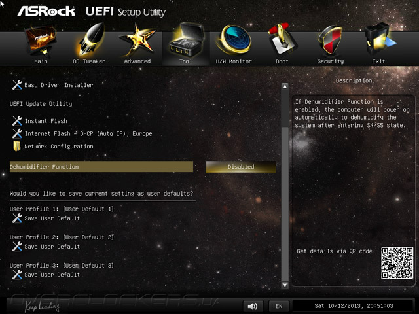Open Network Configuration submenu
The width and height of the screenshot is (419, 314).
59,147
